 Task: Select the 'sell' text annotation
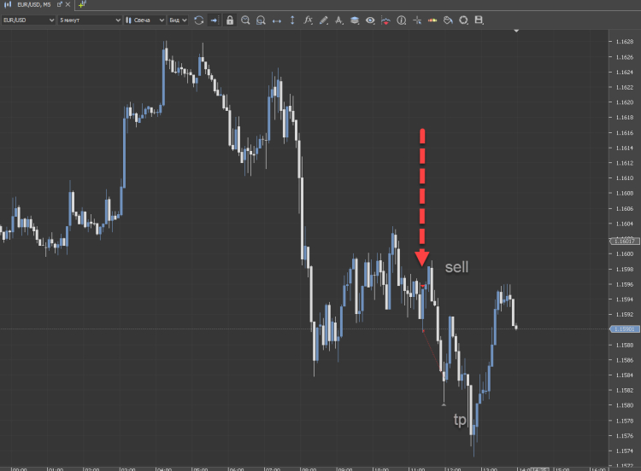coord(456,267)
